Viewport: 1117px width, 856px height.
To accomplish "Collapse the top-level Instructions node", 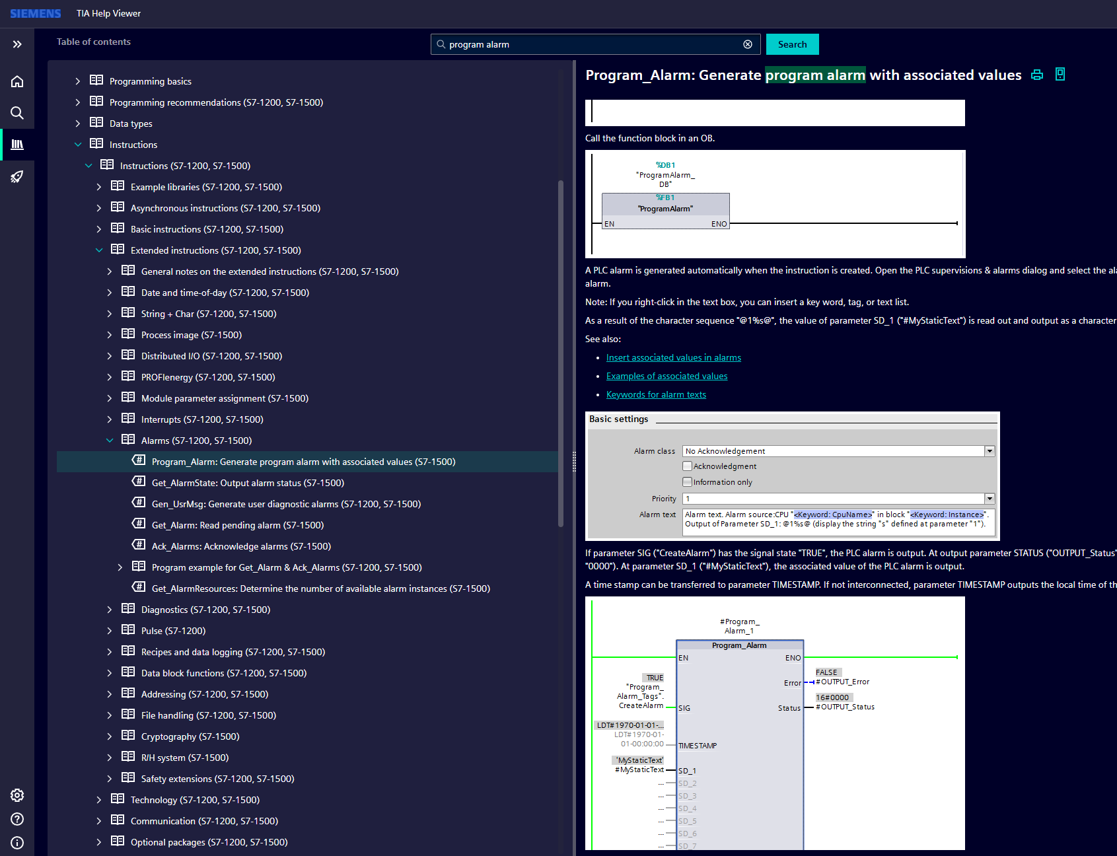I will [78, 145].
